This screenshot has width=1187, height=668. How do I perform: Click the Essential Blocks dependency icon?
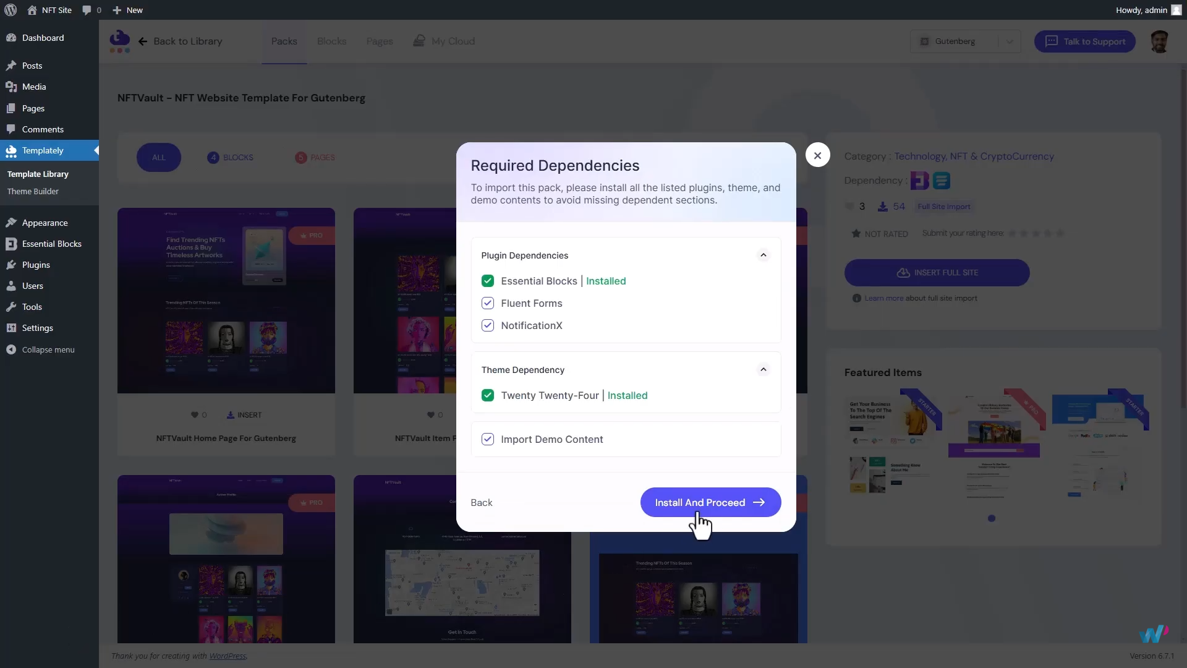[919, 181]
